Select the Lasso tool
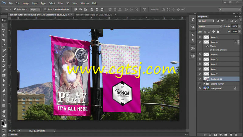243x137 pixels. pos(4,30)
